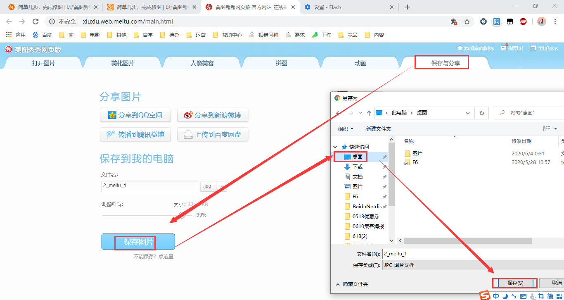Click the 美图秀秀网页版 logo icon
Image resolution: width=564 pixels, height=300 pixels.
[9, 50]
